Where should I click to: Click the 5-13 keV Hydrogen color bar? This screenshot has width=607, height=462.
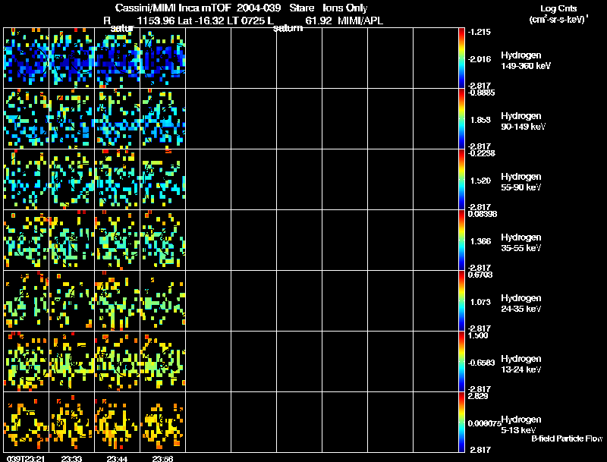pyautogui.click(x=462, y=422)
